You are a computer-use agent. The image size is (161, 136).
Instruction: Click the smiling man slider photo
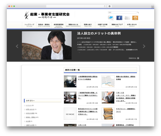[47, 45]
